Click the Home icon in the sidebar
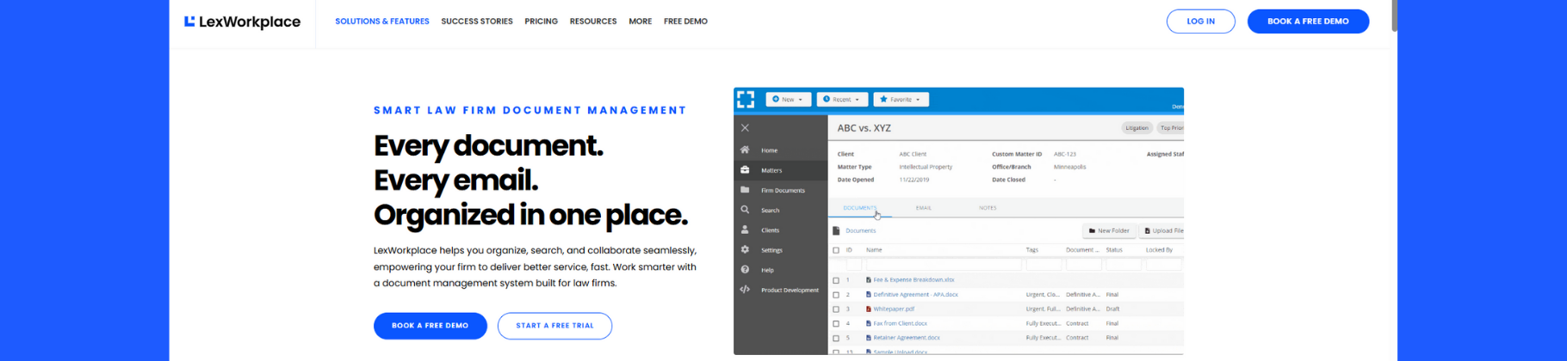This screenshot has height=361, width=1567. point(745,150)
